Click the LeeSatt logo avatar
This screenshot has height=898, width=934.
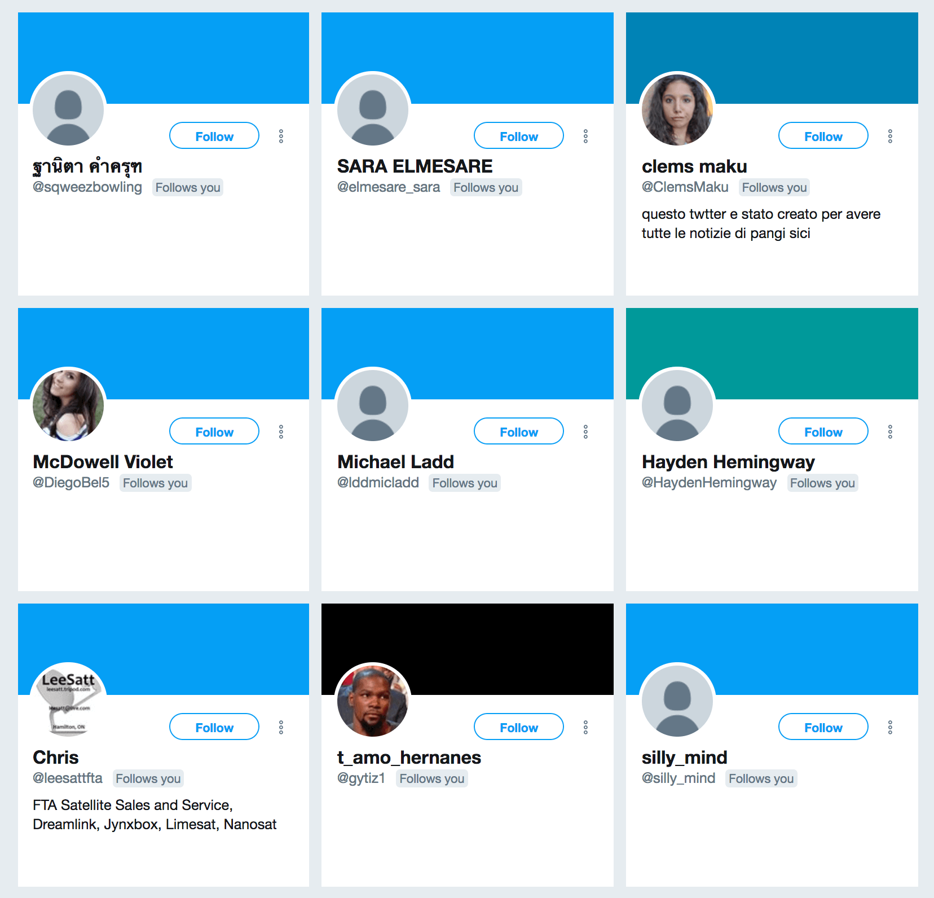click(68, 701)
